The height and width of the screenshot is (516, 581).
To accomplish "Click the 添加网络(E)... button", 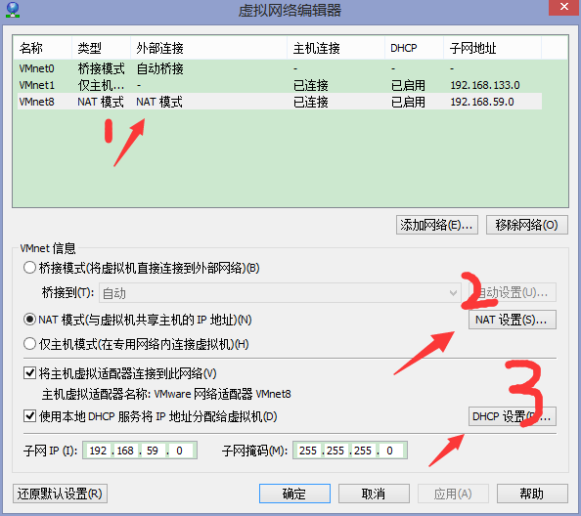I will (x=437, y=225).
